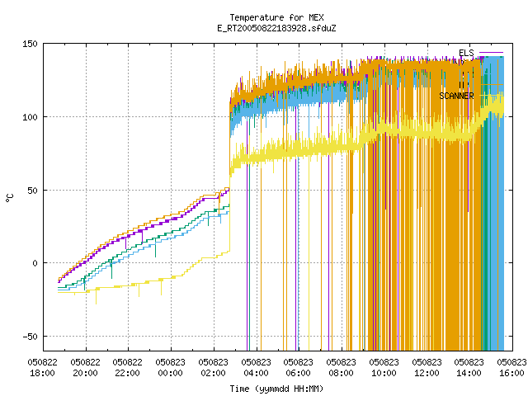Click x-axis tick label 050823 02:00
Viewport: 528px width, 396px height.
point(214,368)
